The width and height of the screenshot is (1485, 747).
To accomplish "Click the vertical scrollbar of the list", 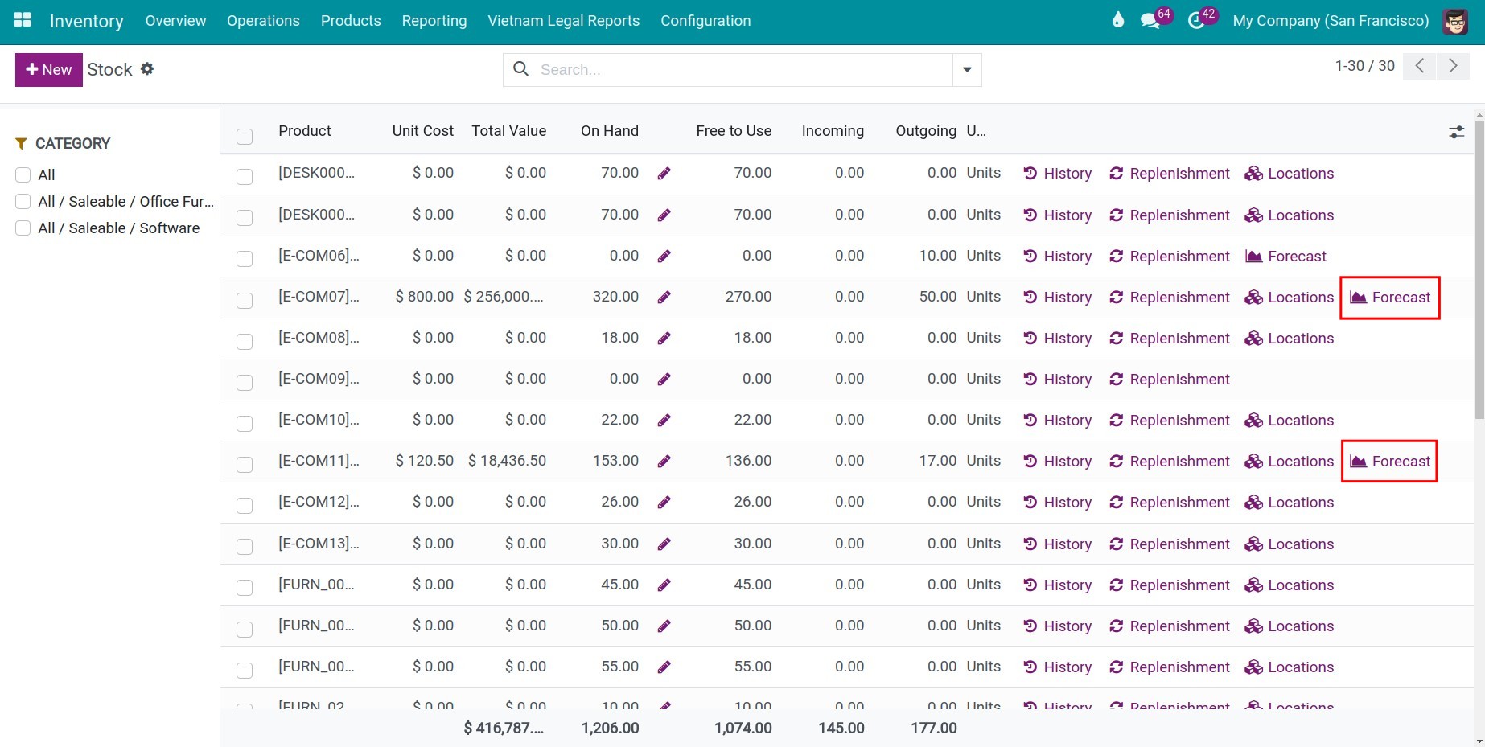I will pyautogui.click(x=1479, y=269).
